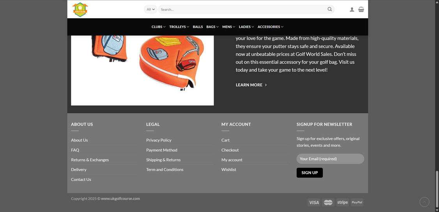The image size is (439, 212).
Task: Click the putter cover product image
Action: (142, 70)
